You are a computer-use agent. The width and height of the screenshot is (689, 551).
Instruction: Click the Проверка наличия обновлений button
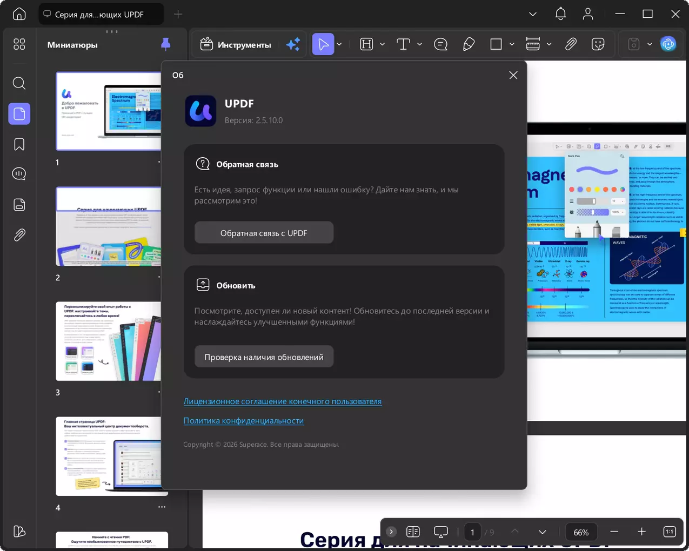(x=264, y=357)
